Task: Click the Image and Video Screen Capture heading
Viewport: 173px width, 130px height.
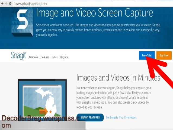Action: coord(95,13)
